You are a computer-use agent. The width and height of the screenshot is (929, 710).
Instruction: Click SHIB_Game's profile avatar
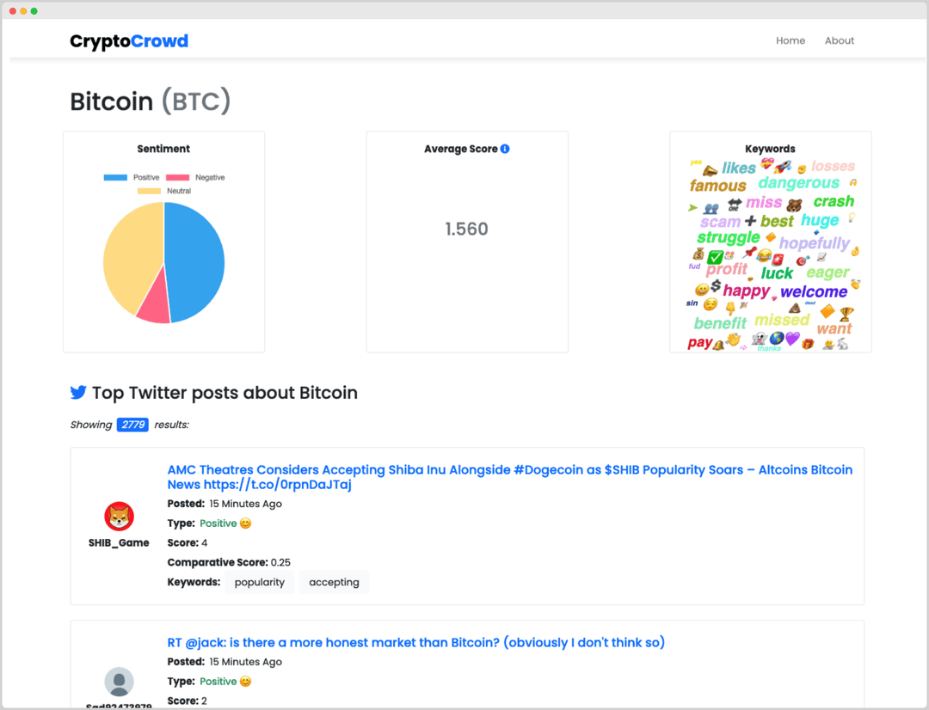(x=119, y=516)
